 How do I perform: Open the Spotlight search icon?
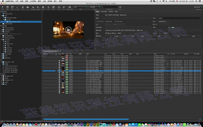coord(196,1)
